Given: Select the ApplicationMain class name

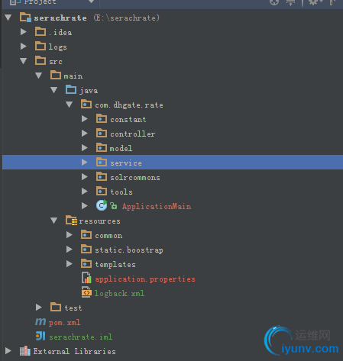Looking at the screenshot, I should point(157,206).
